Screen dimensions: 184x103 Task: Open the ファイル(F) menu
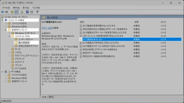[x=6, y=8]
